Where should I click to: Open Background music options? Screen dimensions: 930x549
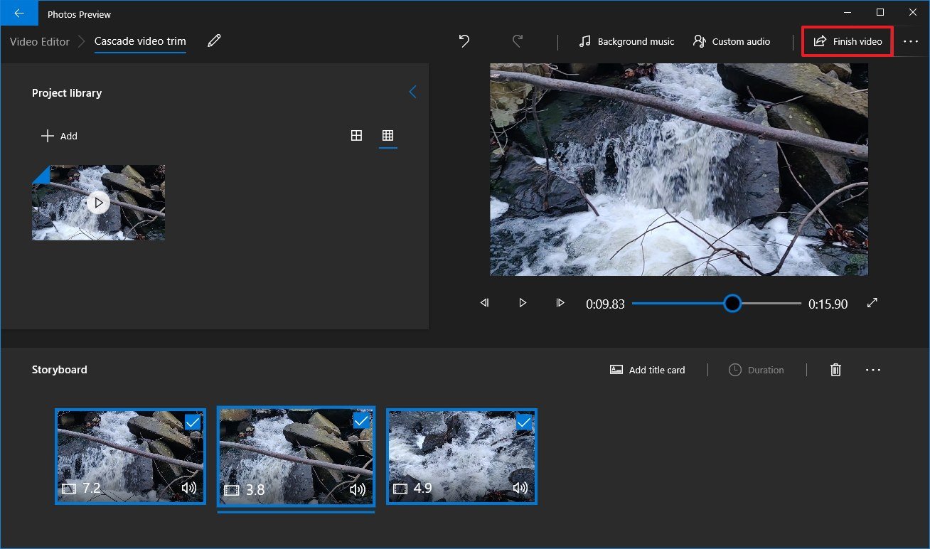coord(626,41)
